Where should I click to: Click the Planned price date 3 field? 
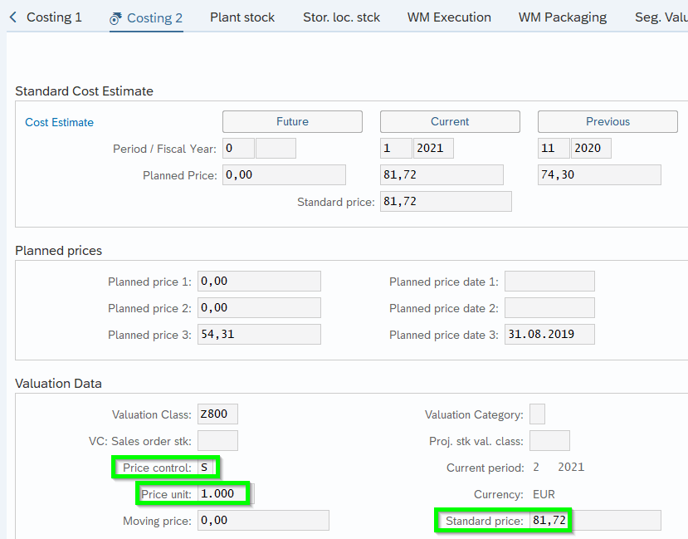(x=549, y=335)
